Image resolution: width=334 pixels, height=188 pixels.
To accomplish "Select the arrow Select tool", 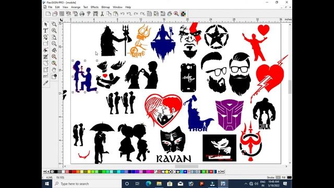I will 45,24.
